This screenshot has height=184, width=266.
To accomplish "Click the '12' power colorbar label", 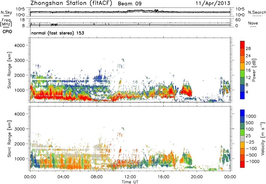I will click(x=248, y=78).
